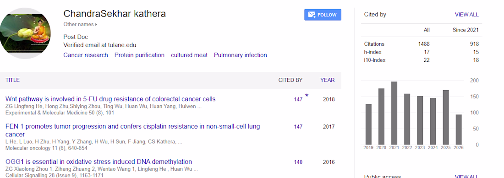The height and width of the screenshot is (178, 504).
Task: Click the 2023 bar in the citations chart
Action: coord(420,120)
